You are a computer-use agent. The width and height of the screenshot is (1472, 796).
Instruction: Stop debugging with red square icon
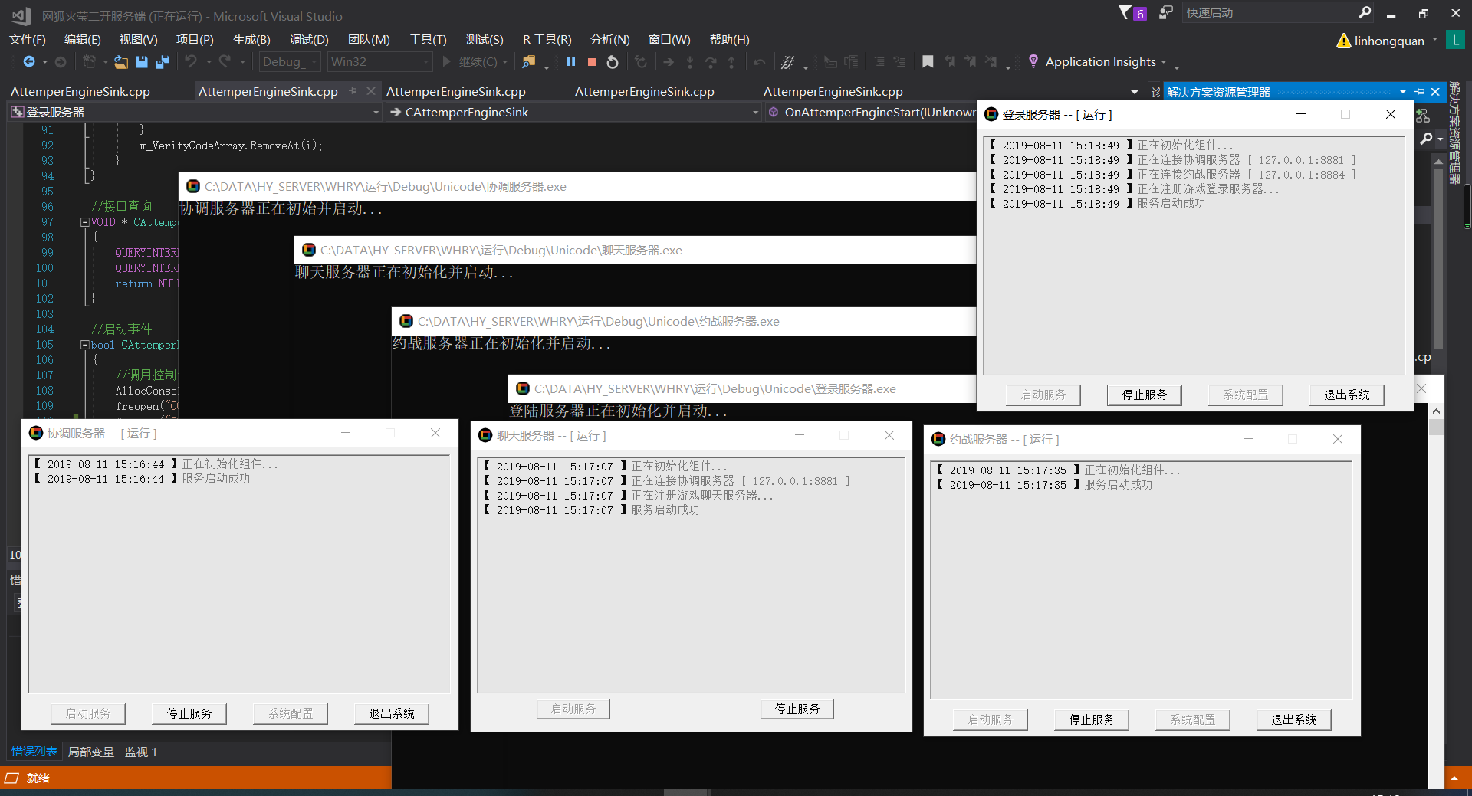[x=592, y=62]
